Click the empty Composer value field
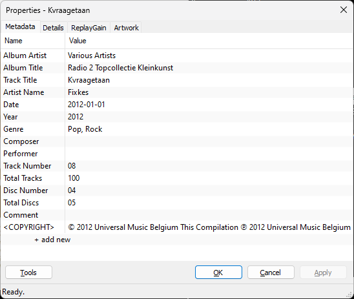Viewport: 354px width, 299px height. coord(209,141)
